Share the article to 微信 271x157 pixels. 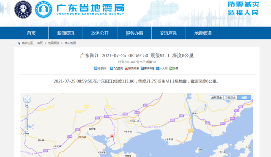pos(174,68)
